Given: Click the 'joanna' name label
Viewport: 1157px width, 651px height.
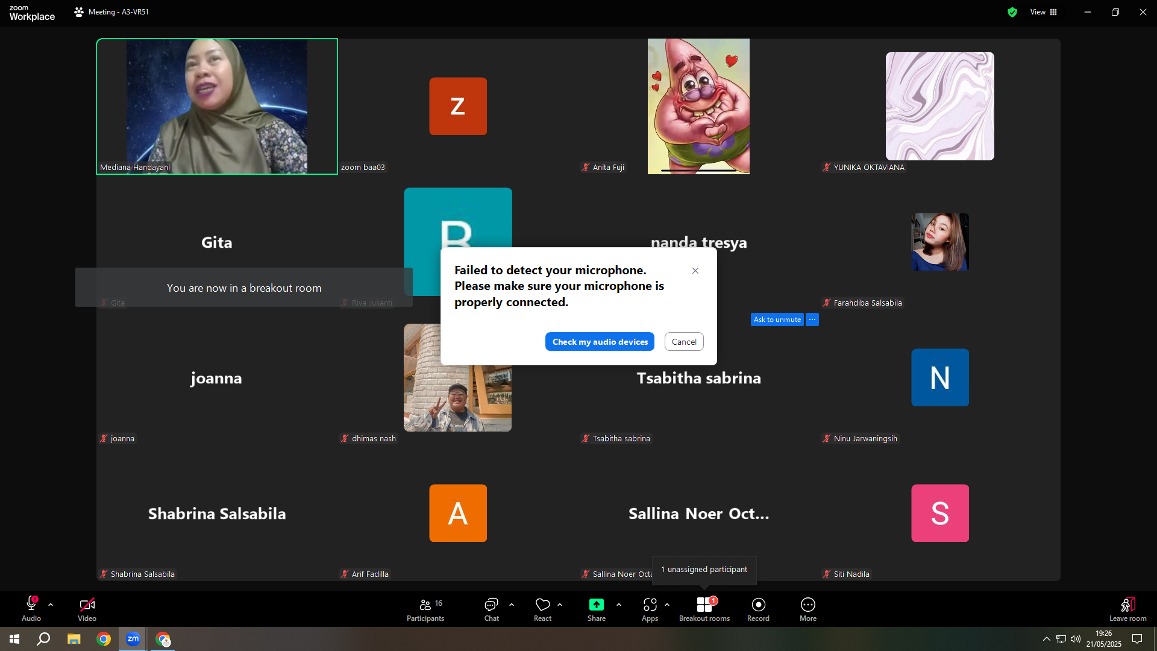Looking at the screenshot, I should [122, 439].
